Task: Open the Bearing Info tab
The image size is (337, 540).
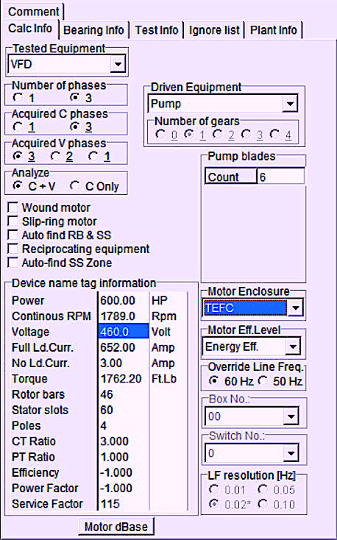Action: pyautogui.click(x=93, y=30)
